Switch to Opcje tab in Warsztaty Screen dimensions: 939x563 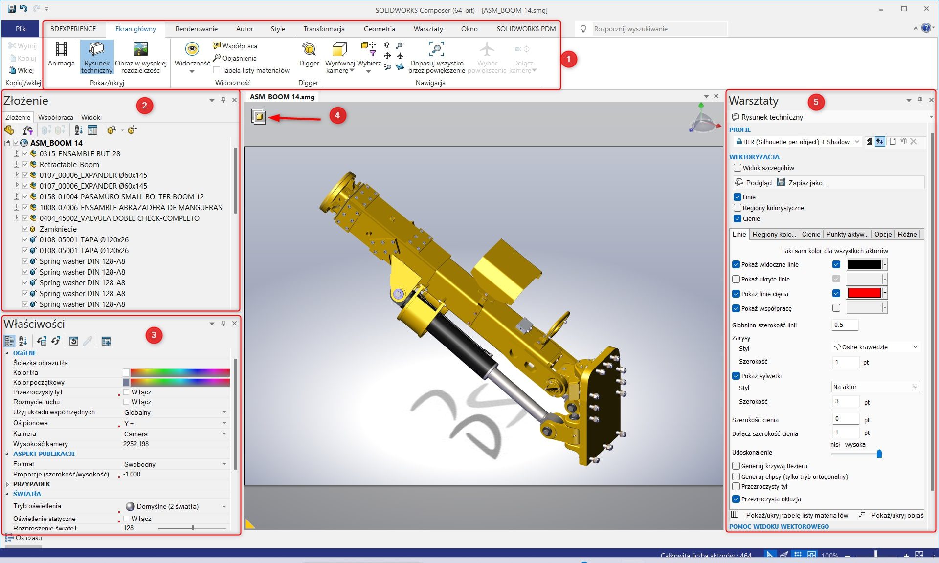tap(883, 234)
